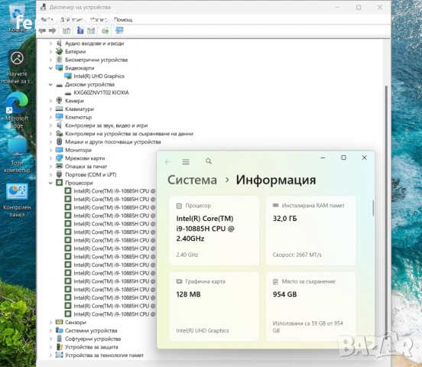Open the Изглед menu
Image resolution: width=422 pixels, height=367 pixels.
tap(98, 20)
